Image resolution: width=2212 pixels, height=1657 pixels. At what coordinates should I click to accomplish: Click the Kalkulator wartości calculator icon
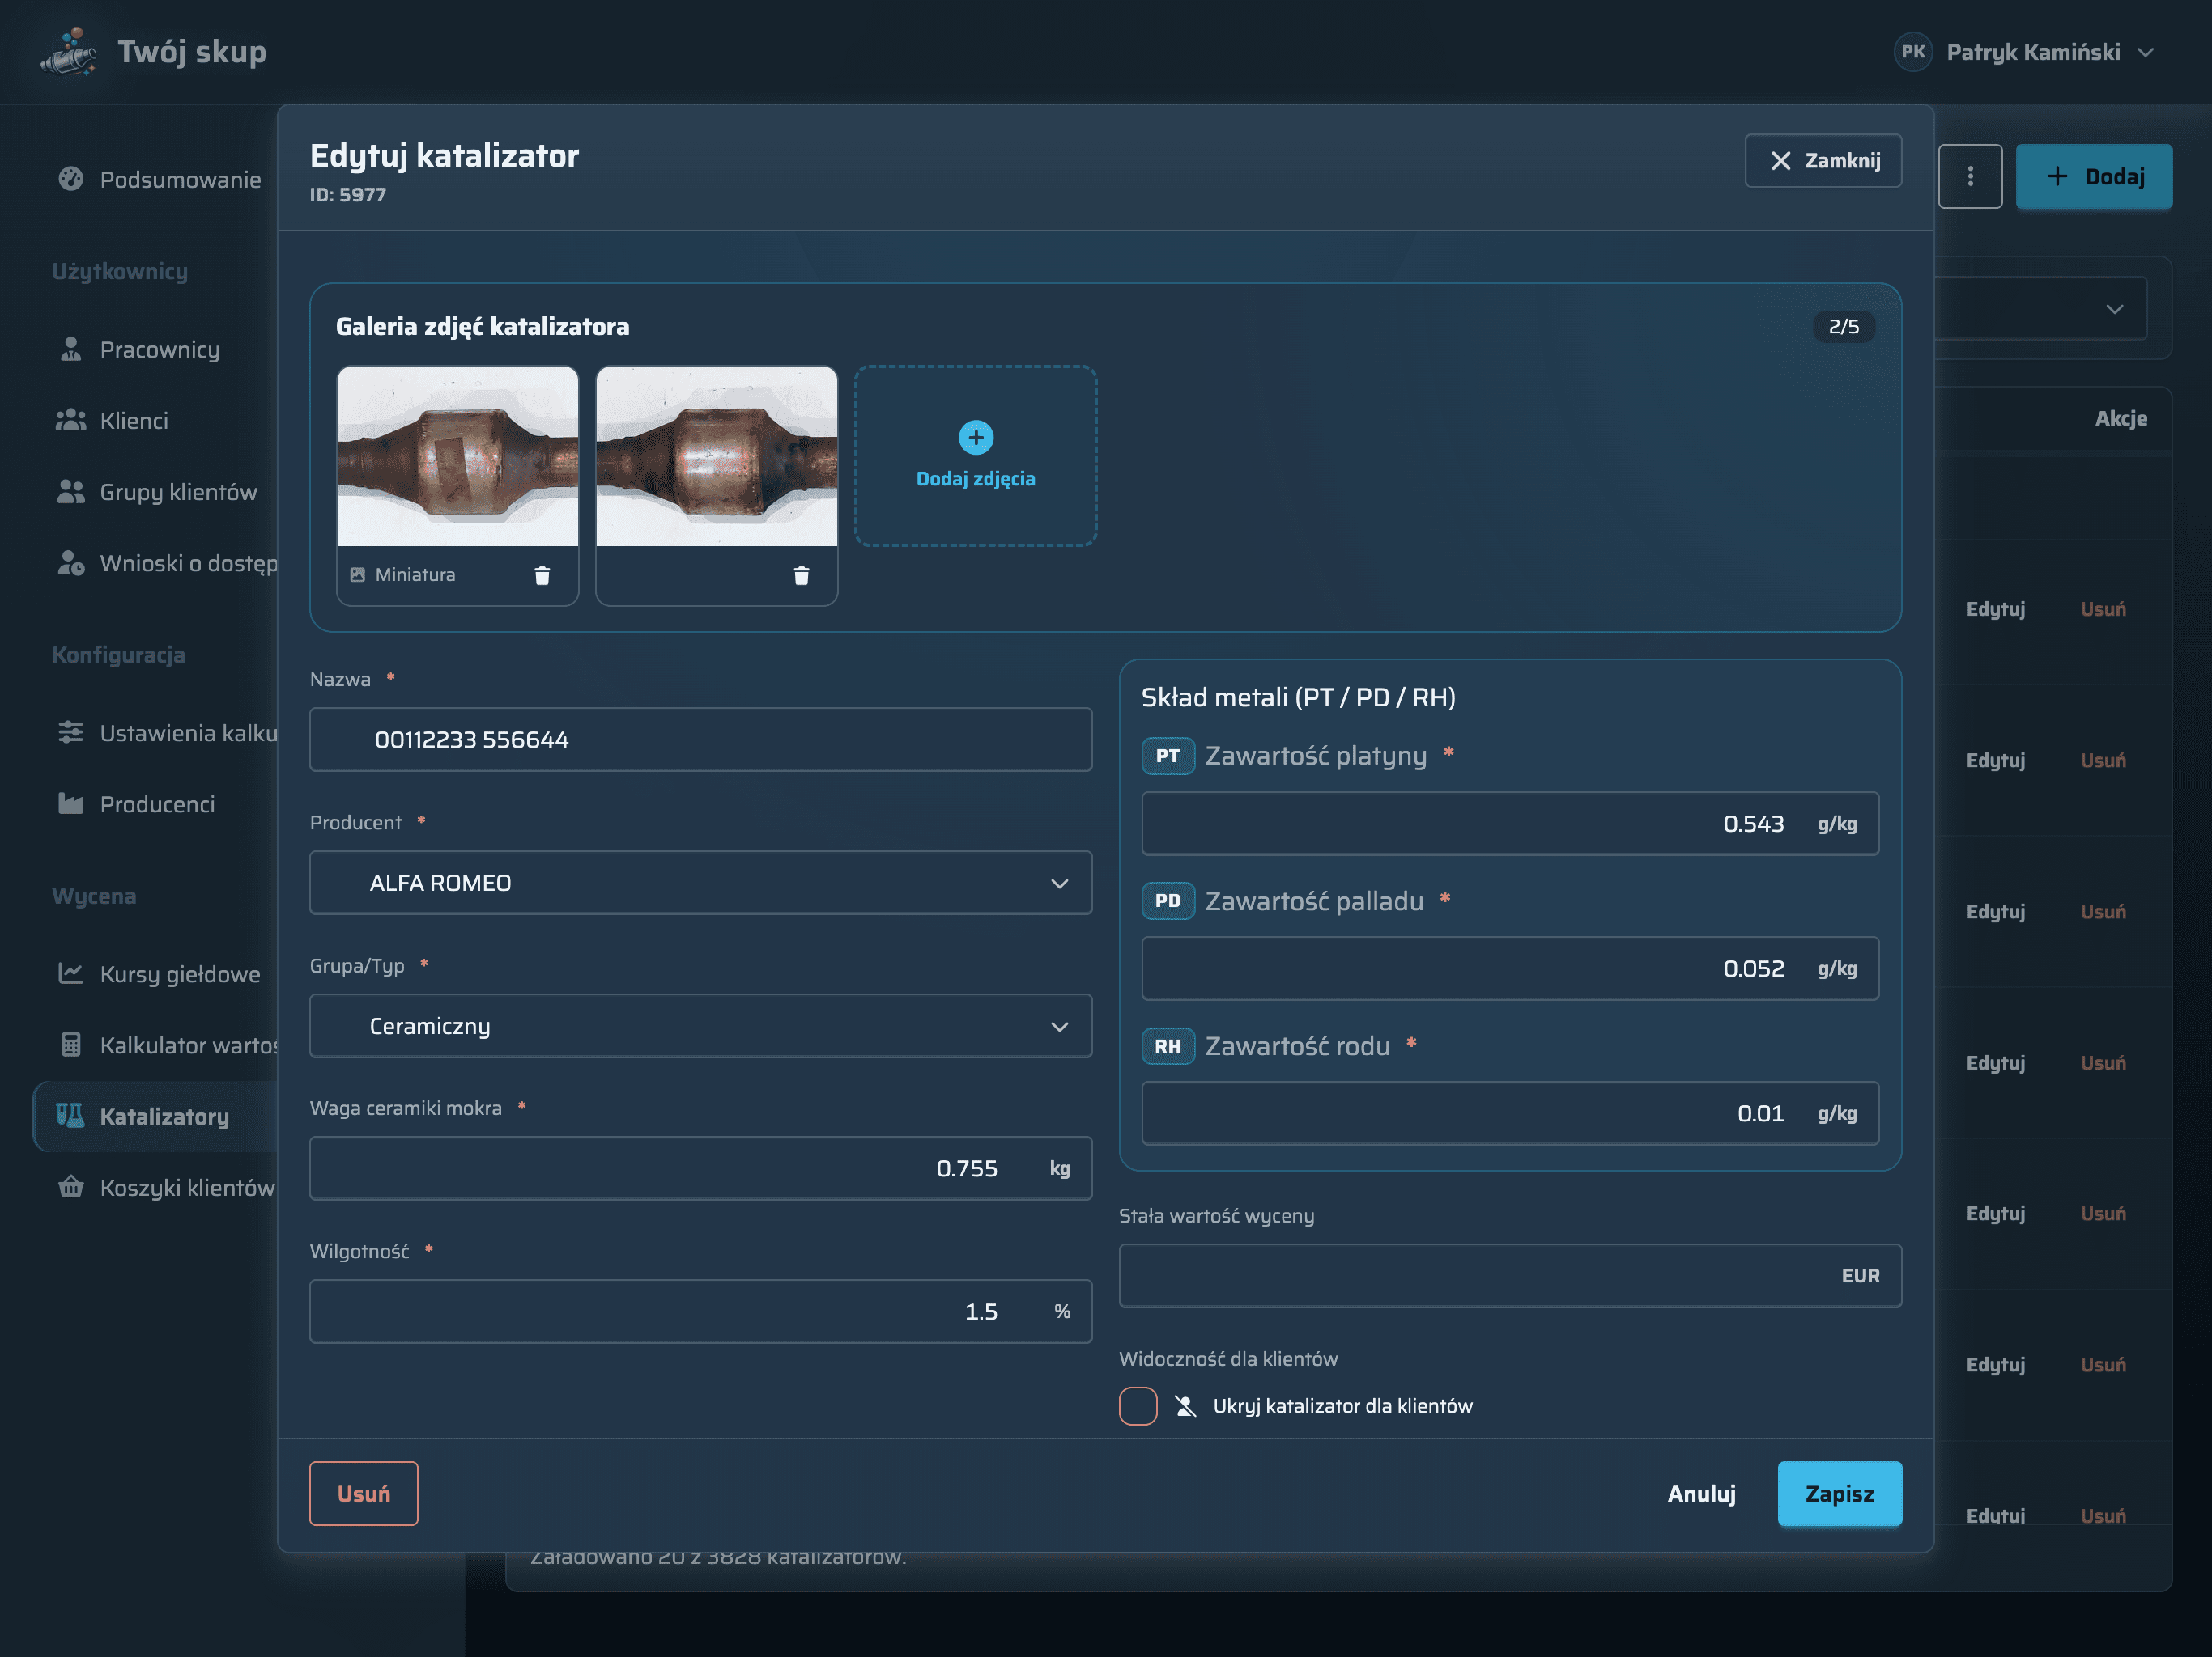coord(70,1045)
